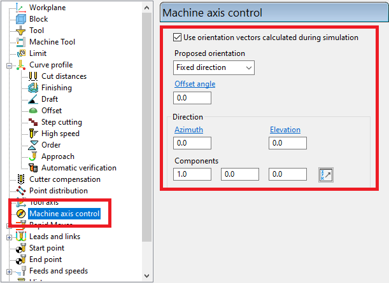Viewport: 389px width, 283px height.
Task: Toggle Use orientation vectors checkbox
Action: 178,38
